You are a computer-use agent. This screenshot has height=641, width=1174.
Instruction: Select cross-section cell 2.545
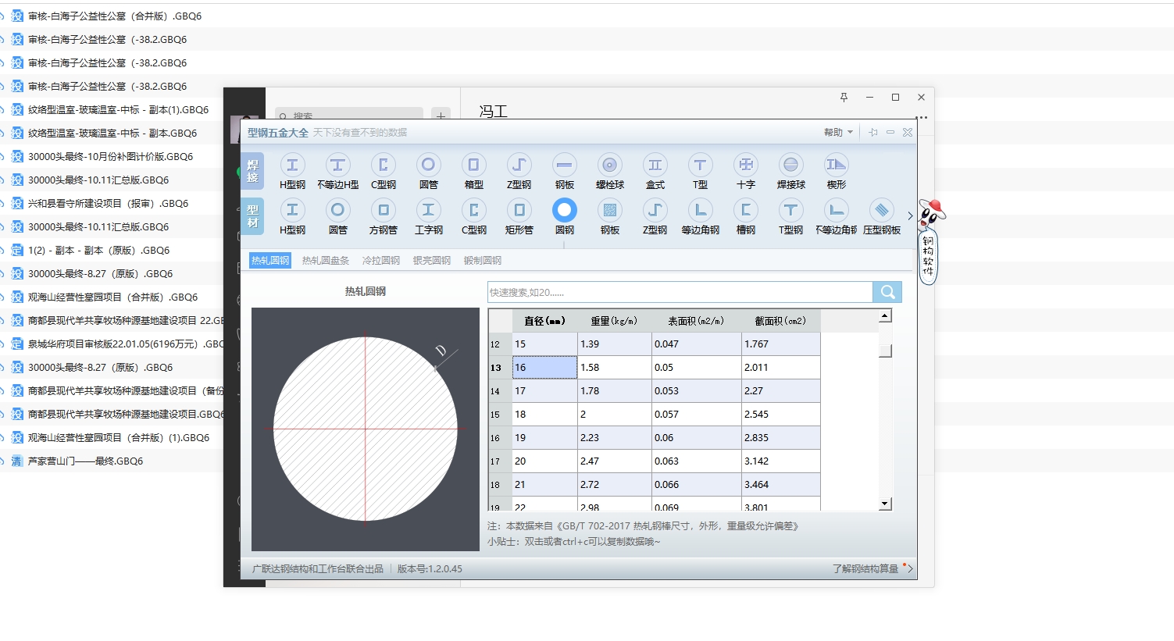[x=780, y=414]
